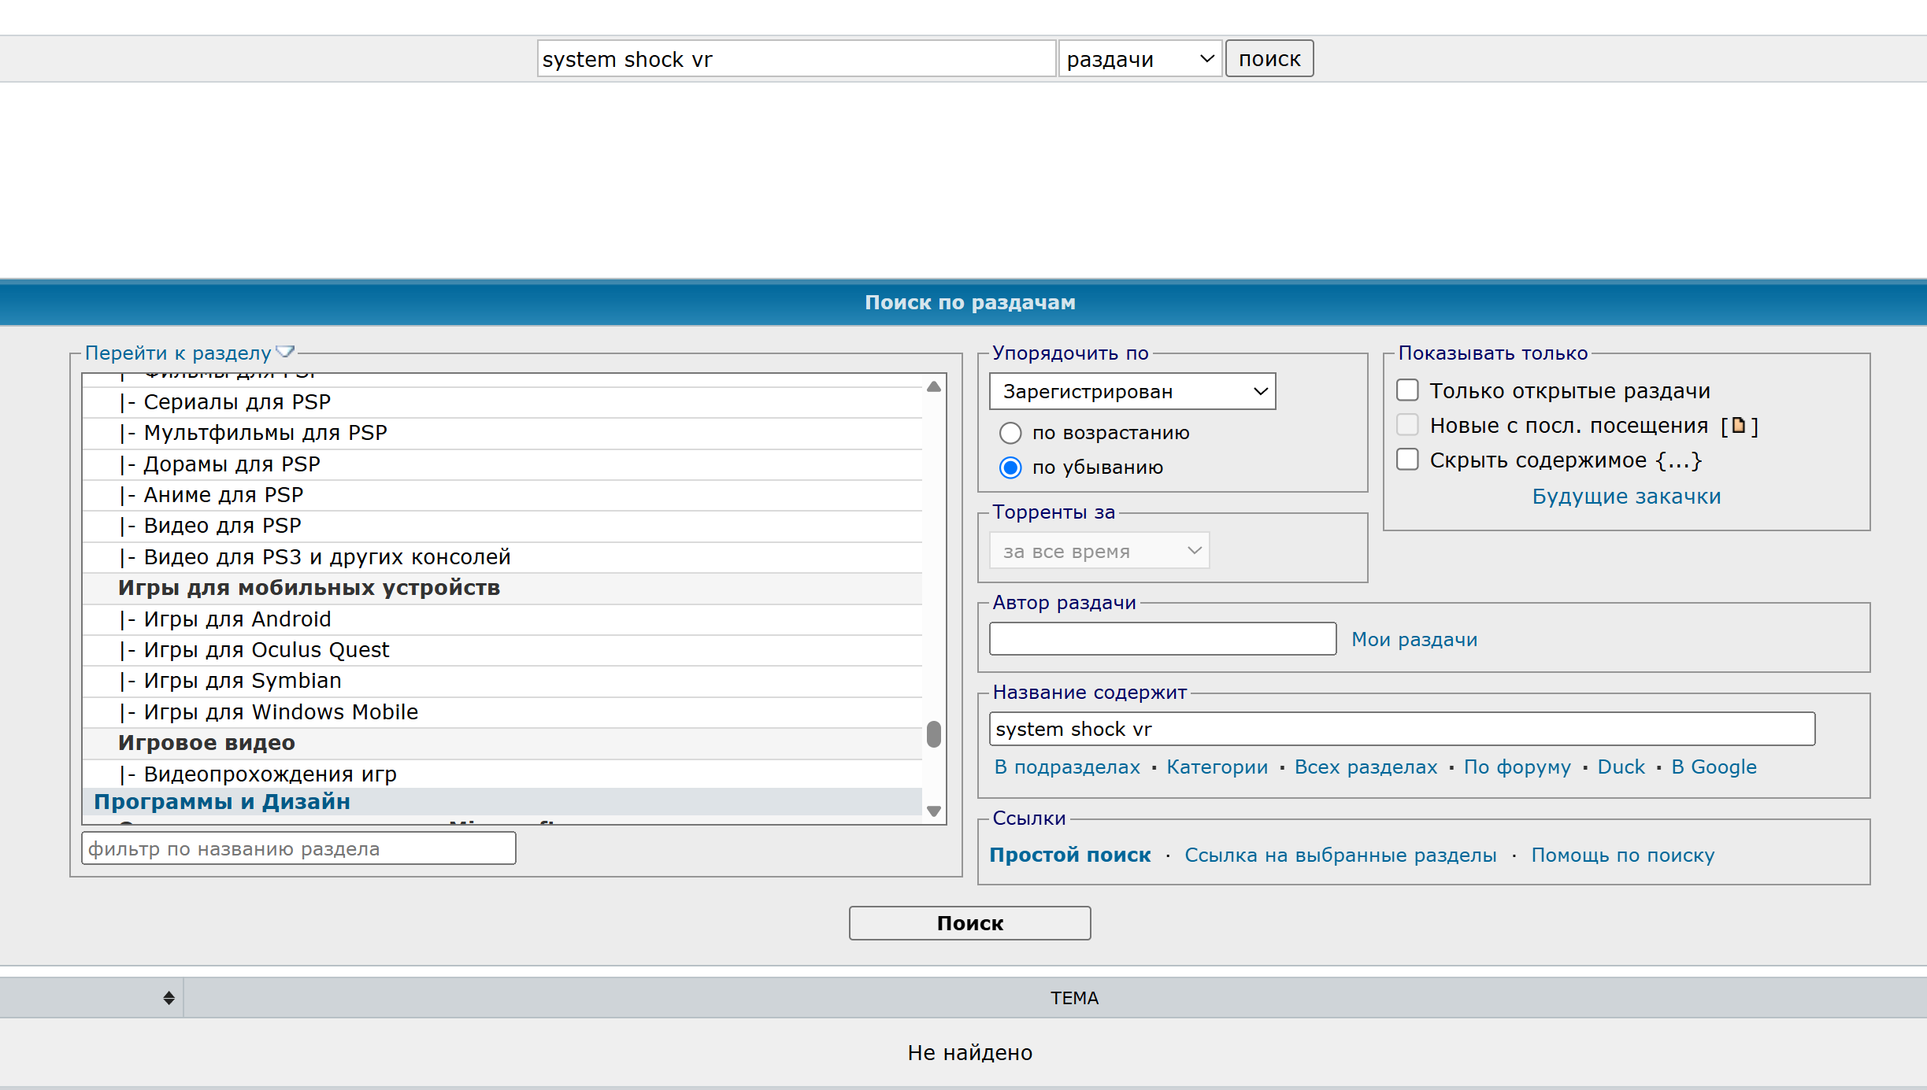This screenshot has height=1090, width=1927.
Task: Click the По форуму link
Action: 1517,767
